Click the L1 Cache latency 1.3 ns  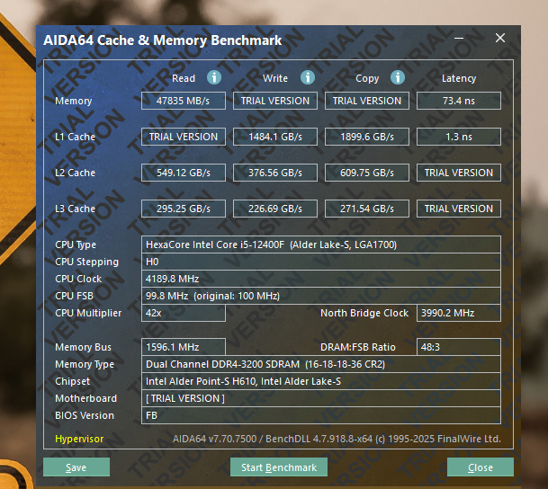coord(459,137)
